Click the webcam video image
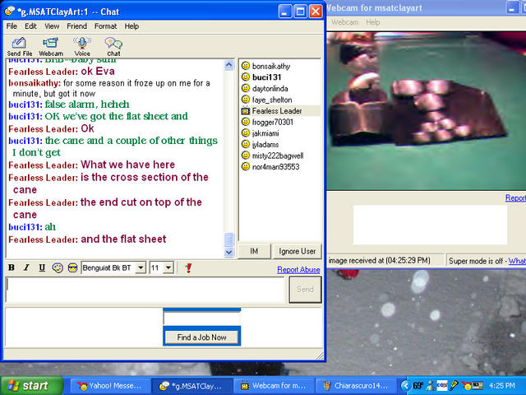This screenshot has height=395, width=526. [x=427, y=111]
